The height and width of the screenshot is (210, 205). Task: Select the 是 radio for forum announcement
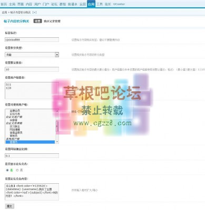7,170
